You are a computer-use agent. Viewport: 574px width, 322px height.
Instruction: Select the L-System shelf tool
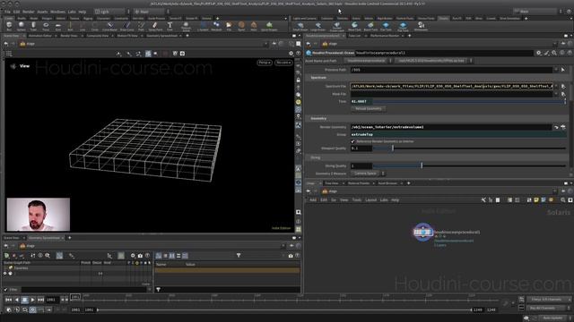(203, 26)
